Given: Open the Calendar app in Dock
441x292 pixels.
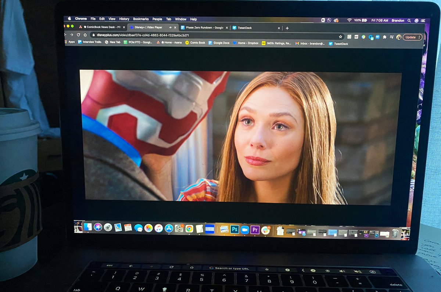Looking at the screenshot, I should 128,228.
